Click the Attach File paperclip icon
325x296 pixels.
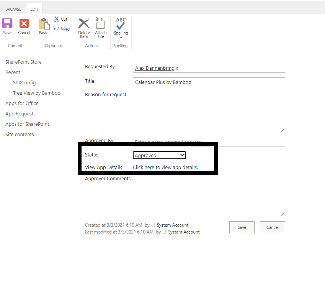pyautogui.click(x=101, y=24)
